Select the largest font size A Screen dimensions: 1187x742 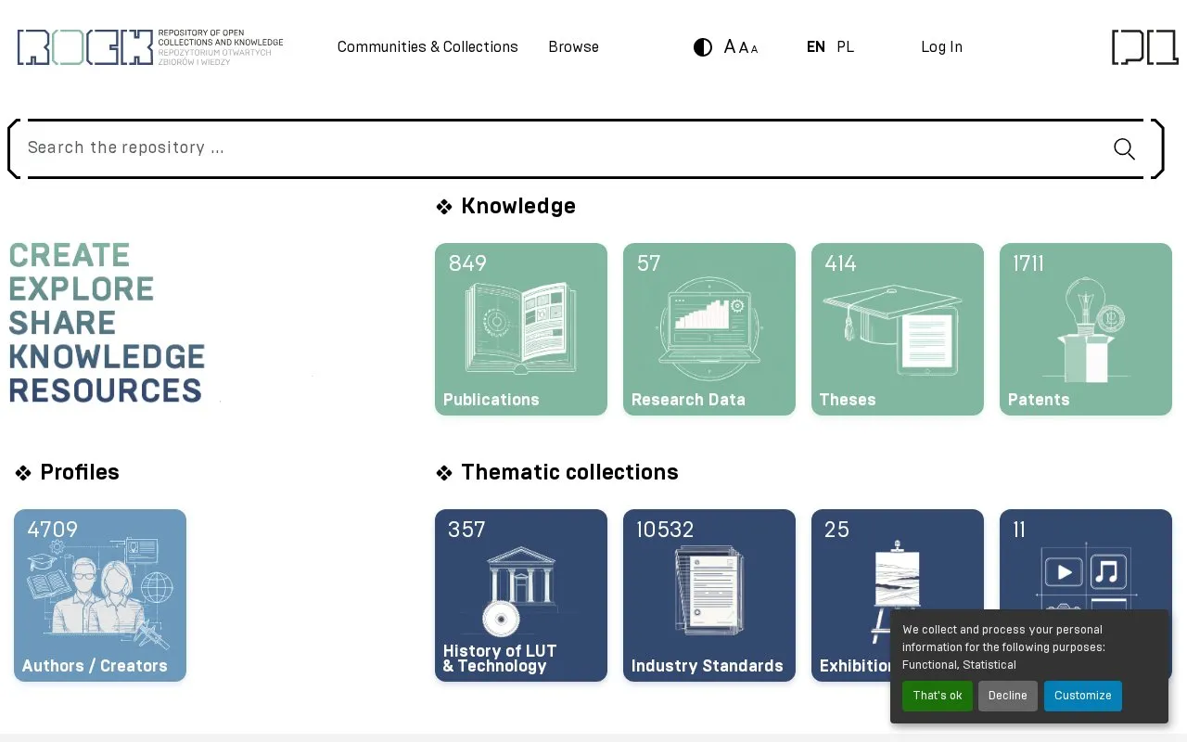tap(730, 46)
